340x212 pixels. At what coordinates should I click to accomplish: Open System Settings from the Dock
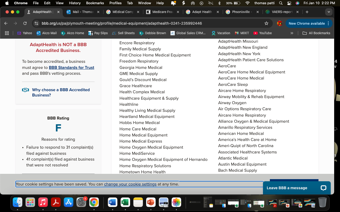81,202
